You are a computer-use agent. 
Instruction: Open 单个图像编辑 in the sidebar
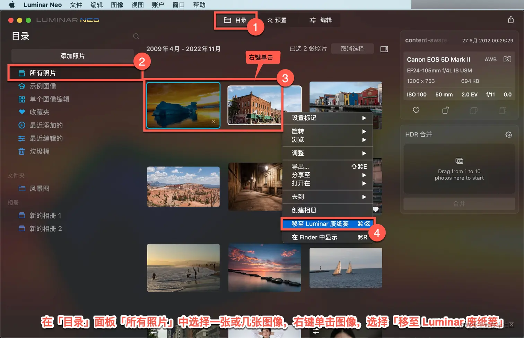pos(50,99)
